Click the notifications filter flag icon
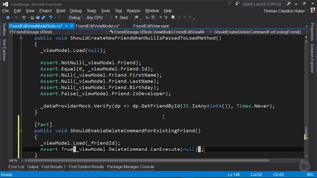 click(x=229, y=3)
